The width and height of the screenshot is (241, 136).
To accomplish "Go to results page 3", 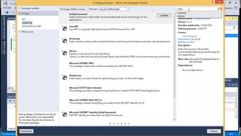I will click(117, 124).
